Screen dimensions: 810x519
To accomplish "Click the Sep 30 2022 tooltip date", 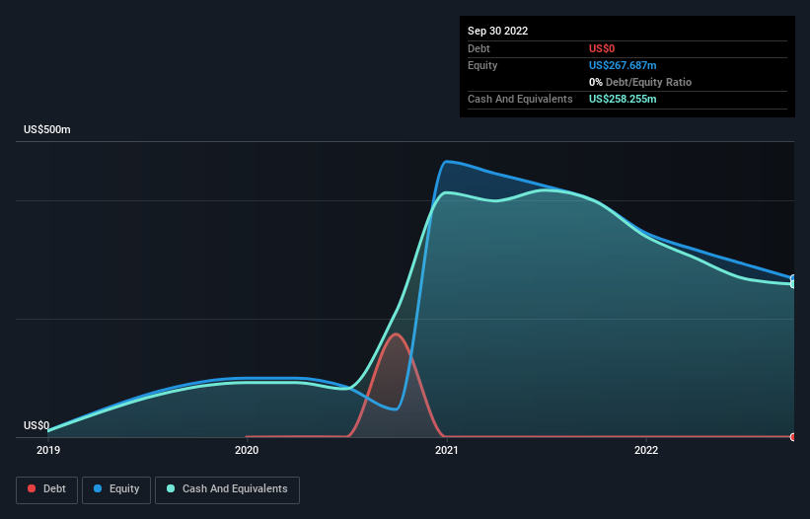I will 497,31.
